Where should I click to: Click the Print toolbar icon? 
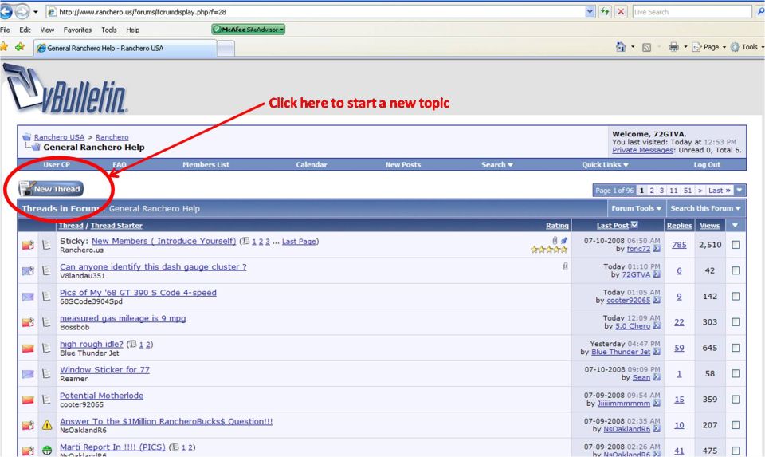[673, 47]
